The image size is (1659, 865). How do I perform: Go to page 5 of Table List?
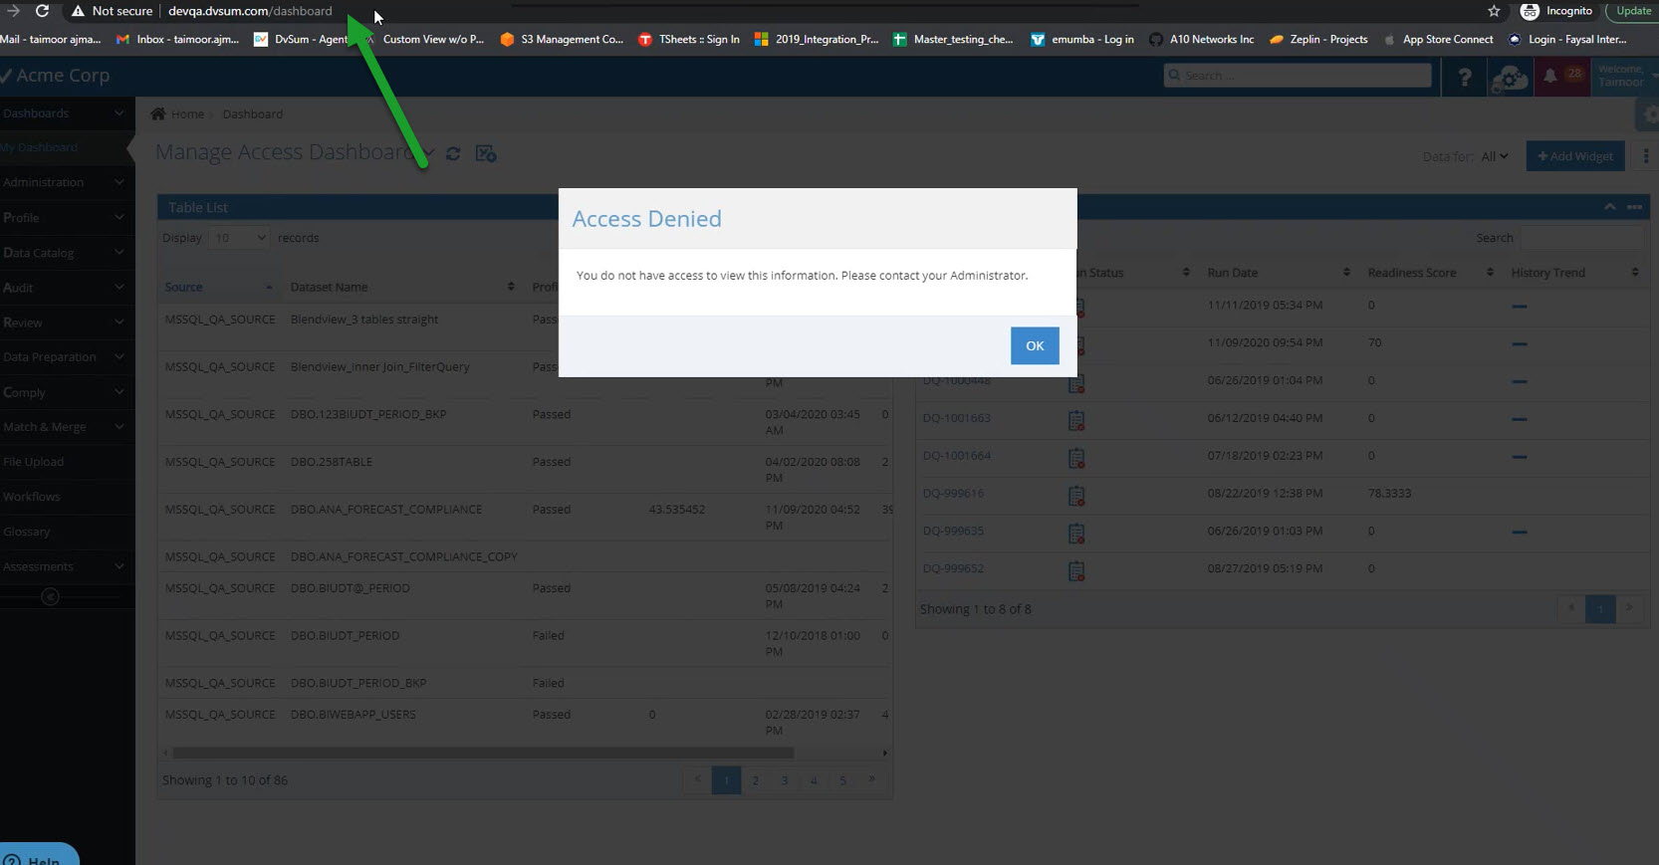point(842,780)
